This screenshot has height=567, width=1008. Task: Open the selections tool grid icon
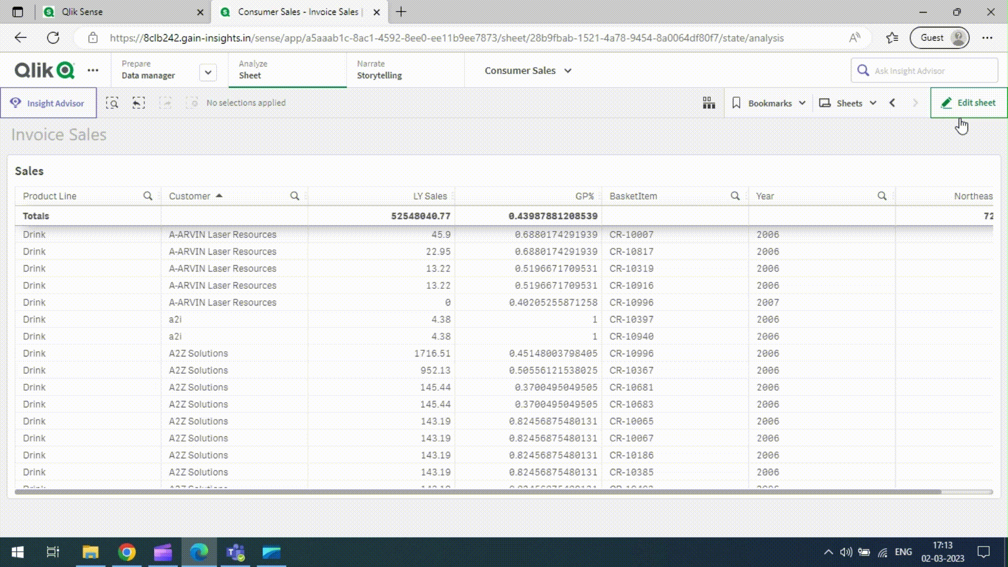click(709, 103)
